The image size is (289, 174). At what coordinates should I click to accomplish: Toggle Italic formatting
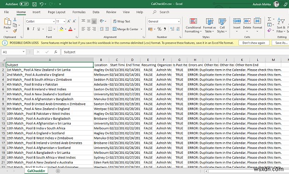[x=33, y=29]
